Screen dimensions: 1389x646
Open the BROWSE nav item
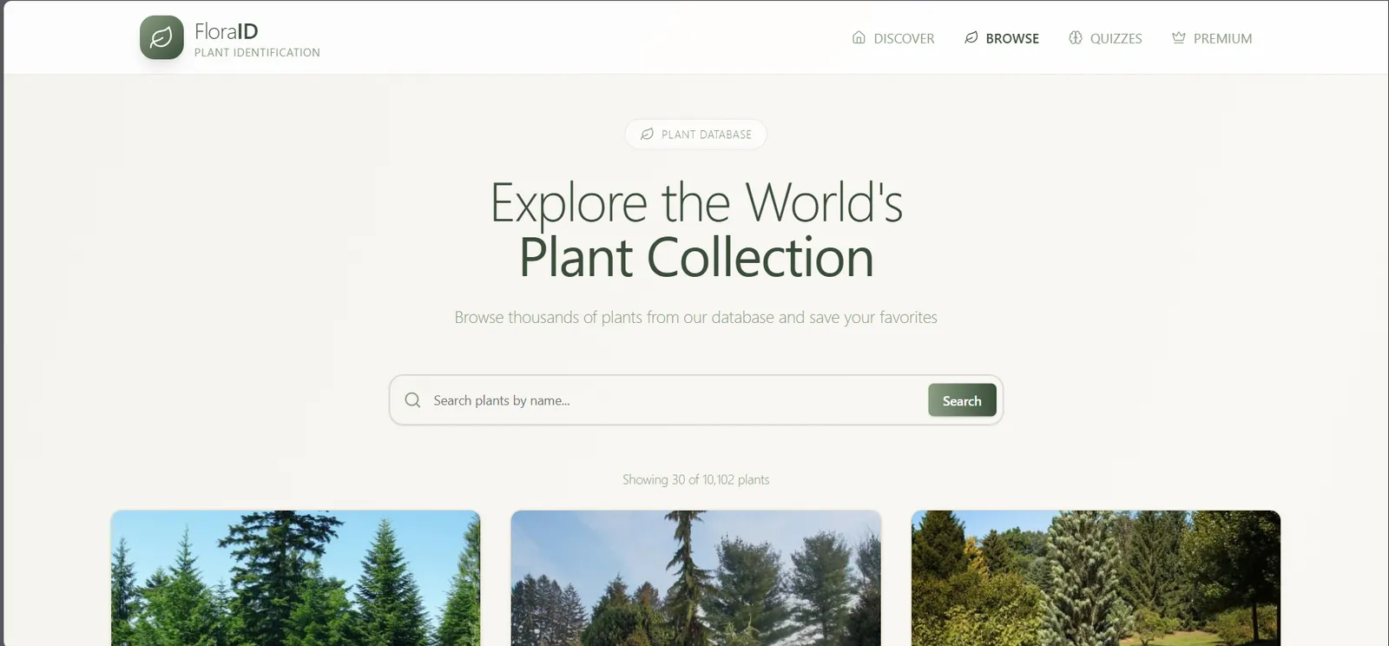pos(1002,38)
